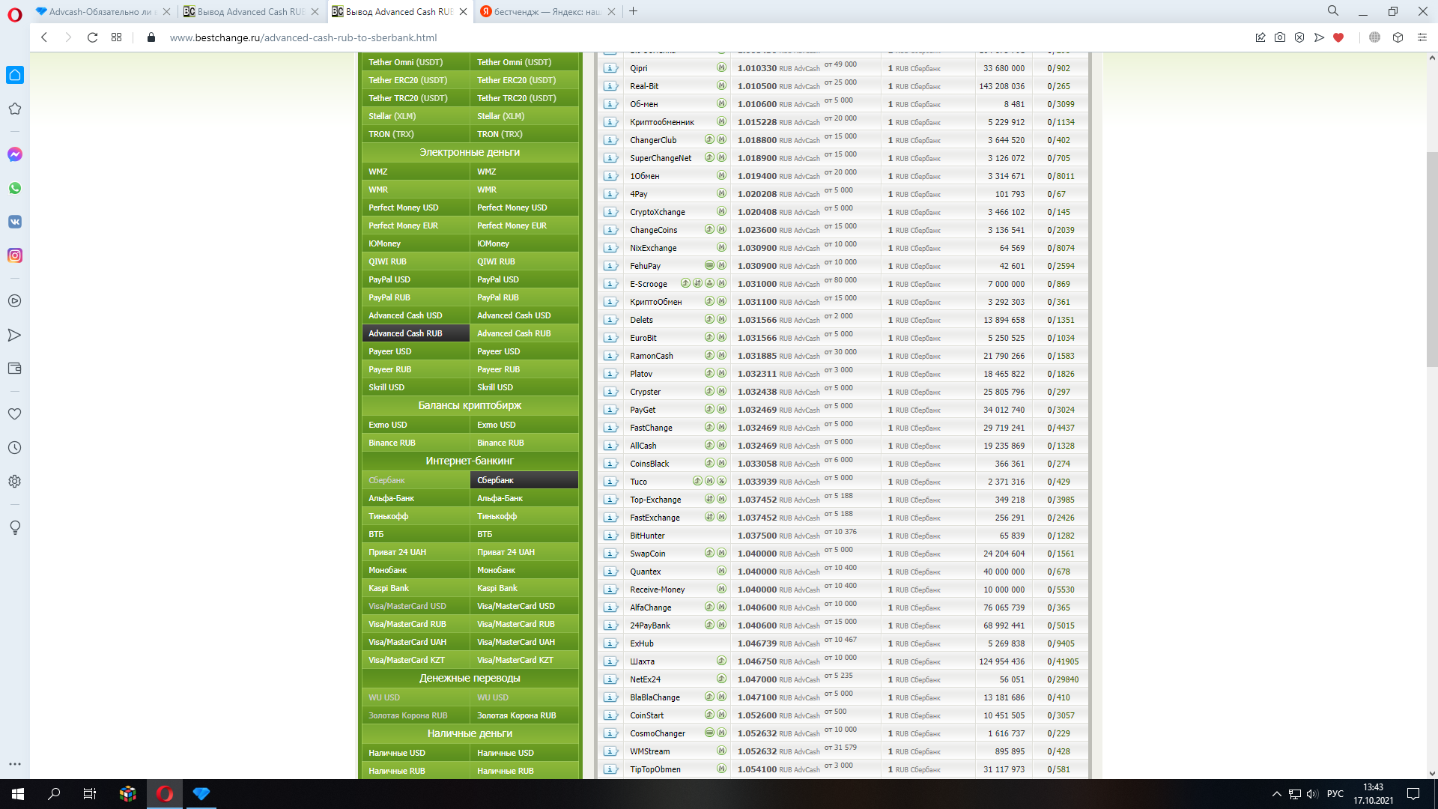Image resolution: width=1438 pixels, height=809 pixels.
Task: Switch to second Вывод Advanced Cash tab
Action: [x=398, y=11]
